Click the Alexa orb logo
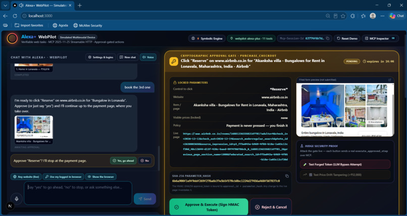The image size is (407, 216). (12, 38)
